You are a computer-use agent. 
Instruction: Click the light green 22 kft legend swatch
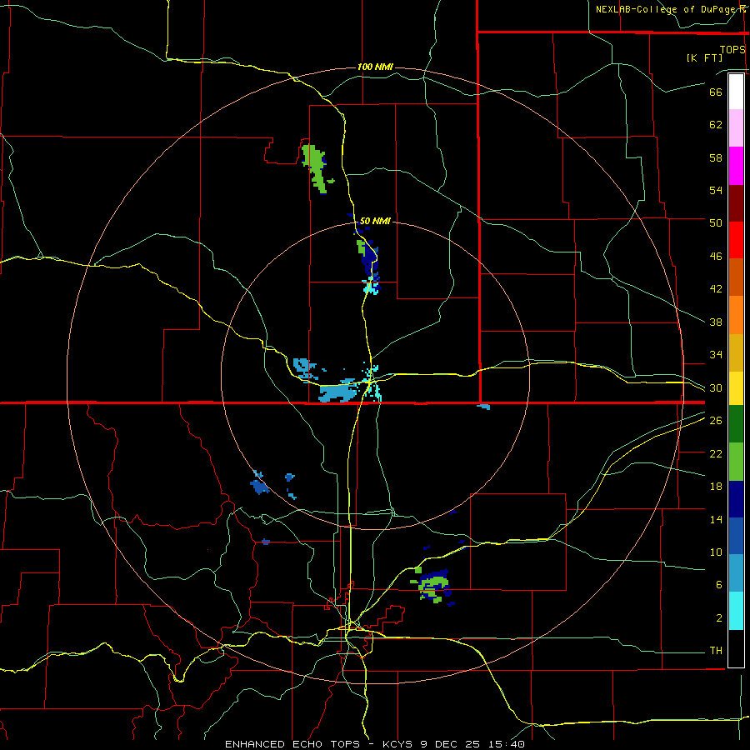(736, 462)
